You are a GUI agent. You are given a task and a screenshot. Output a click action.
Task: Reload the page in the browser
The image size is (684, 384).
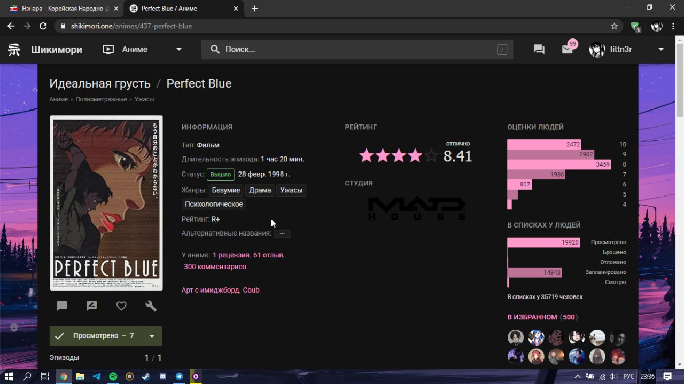point(44,26)
